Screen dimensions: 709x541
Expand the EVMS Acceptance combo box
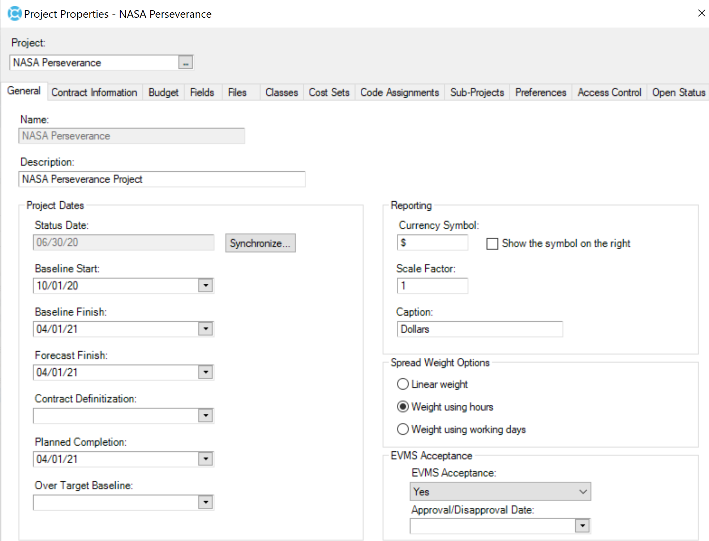(x=500, y=491)
